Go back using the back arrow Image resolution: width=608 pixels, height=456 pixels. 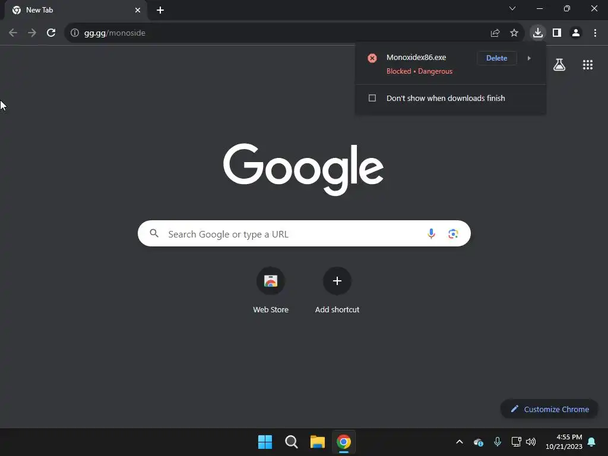(13, 33)
